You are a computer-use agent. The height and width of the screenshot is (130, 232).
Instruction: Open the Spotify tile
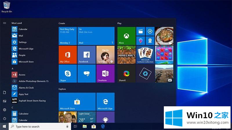106,55
